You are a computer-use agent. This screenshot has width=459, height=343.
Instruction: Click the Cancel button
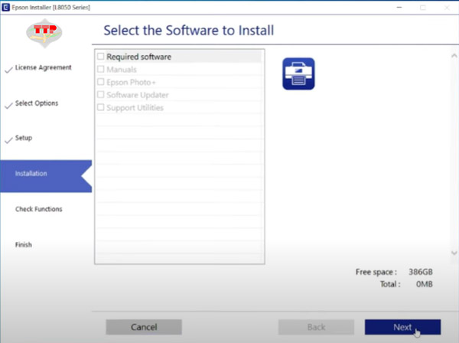click(144, 327)
